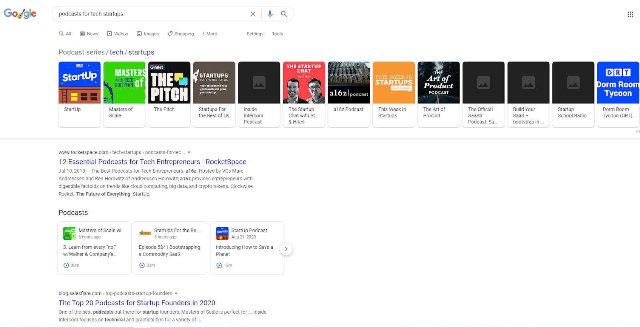This screenshot has height=328, width=640.
Task: Open the StartUp podcast cover
Action: pos(80,83)
